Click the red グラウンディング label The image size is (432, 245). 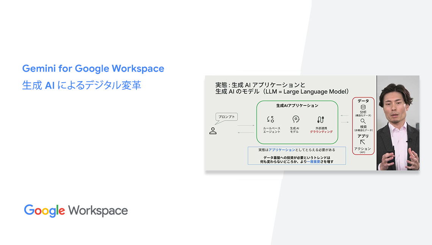click(321, 132)
